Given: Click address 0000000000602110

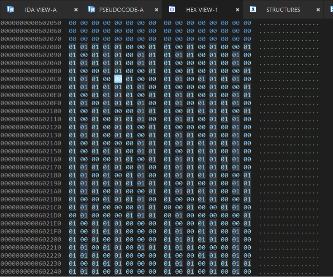Looking at the screenshot, I should [x=31, y=119].
